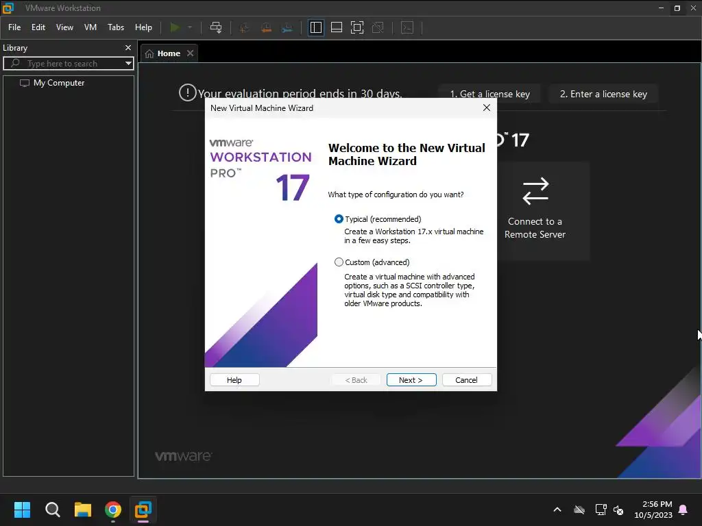Click the evaluation warning exclamation icon
The width and height of the screenshot is (702, 526).
[188, 92]
